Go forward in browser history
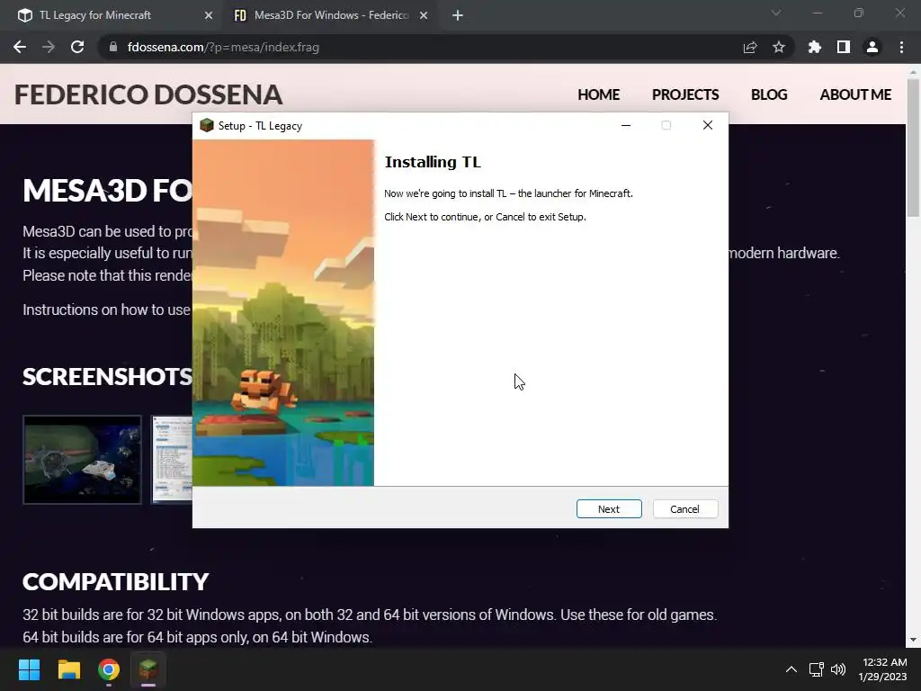The width and height of the screenshot is (921, 691). coord(49,47)
